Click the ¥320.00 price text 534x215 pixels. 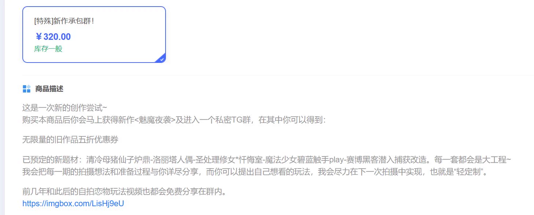[53, 37]
